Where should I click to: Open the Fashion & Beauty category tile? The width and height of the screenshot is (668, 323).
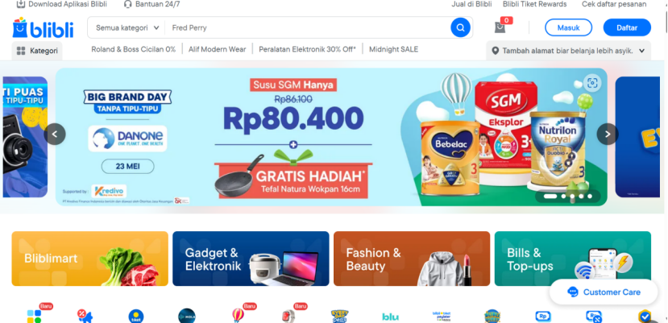[412, 259]
